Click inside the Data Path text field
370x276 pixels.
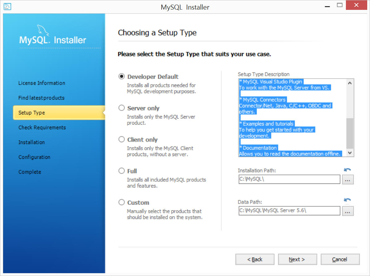(289, 211)
